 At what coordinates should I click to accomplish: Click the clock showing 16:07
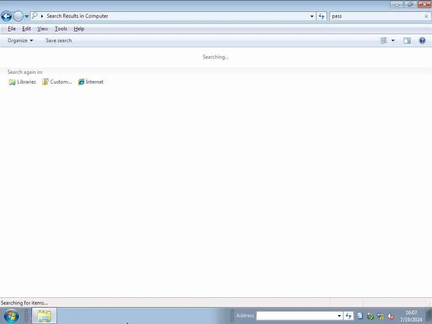click(411, 313)
